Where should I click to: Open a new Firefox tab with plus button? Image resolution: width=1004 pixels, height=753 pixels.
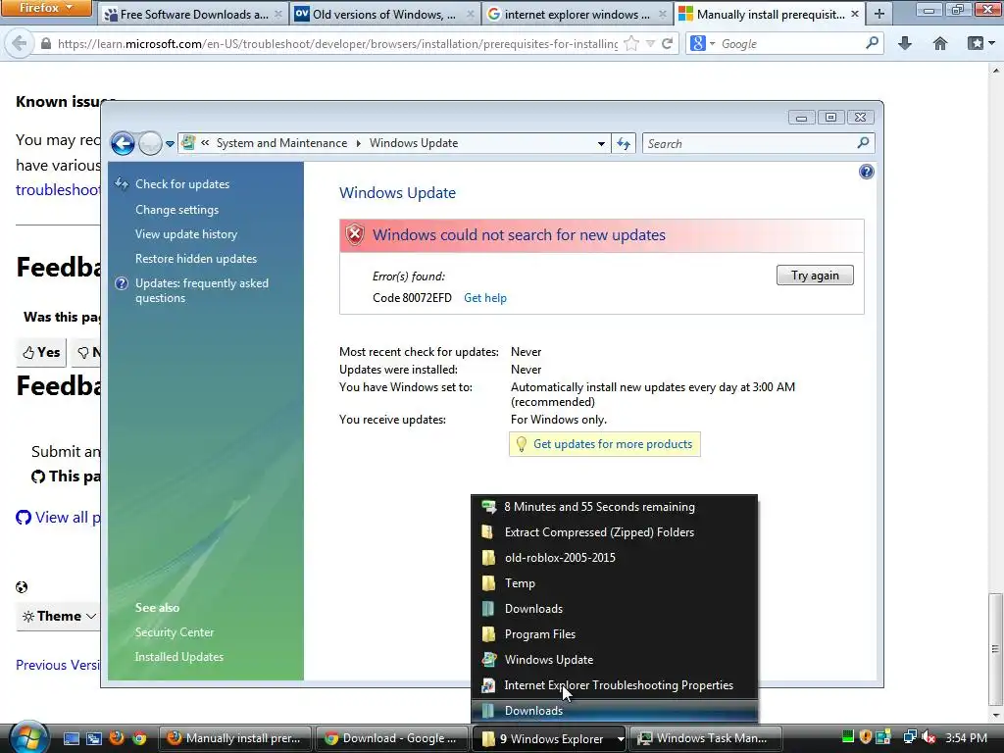pos(879,14)
